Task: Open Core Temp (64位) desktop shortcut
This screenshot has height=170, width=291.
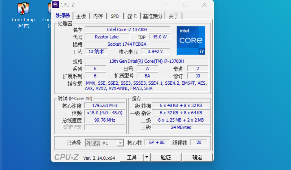Action: [23, 15]
